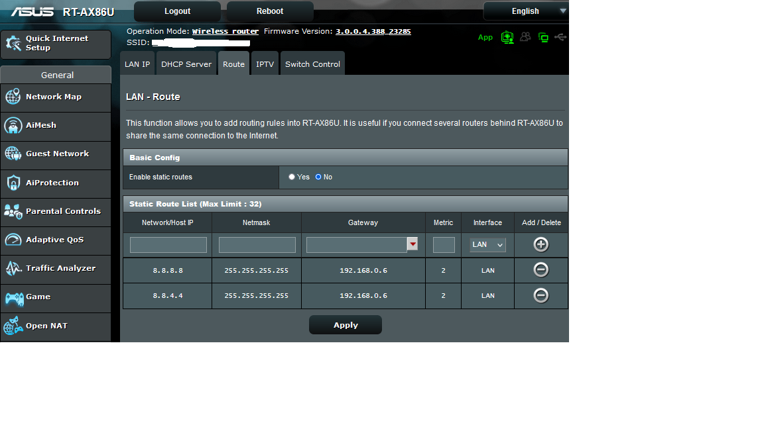Click the add static route plus icon
The image size is (764, 429).
tap(541, 245)
